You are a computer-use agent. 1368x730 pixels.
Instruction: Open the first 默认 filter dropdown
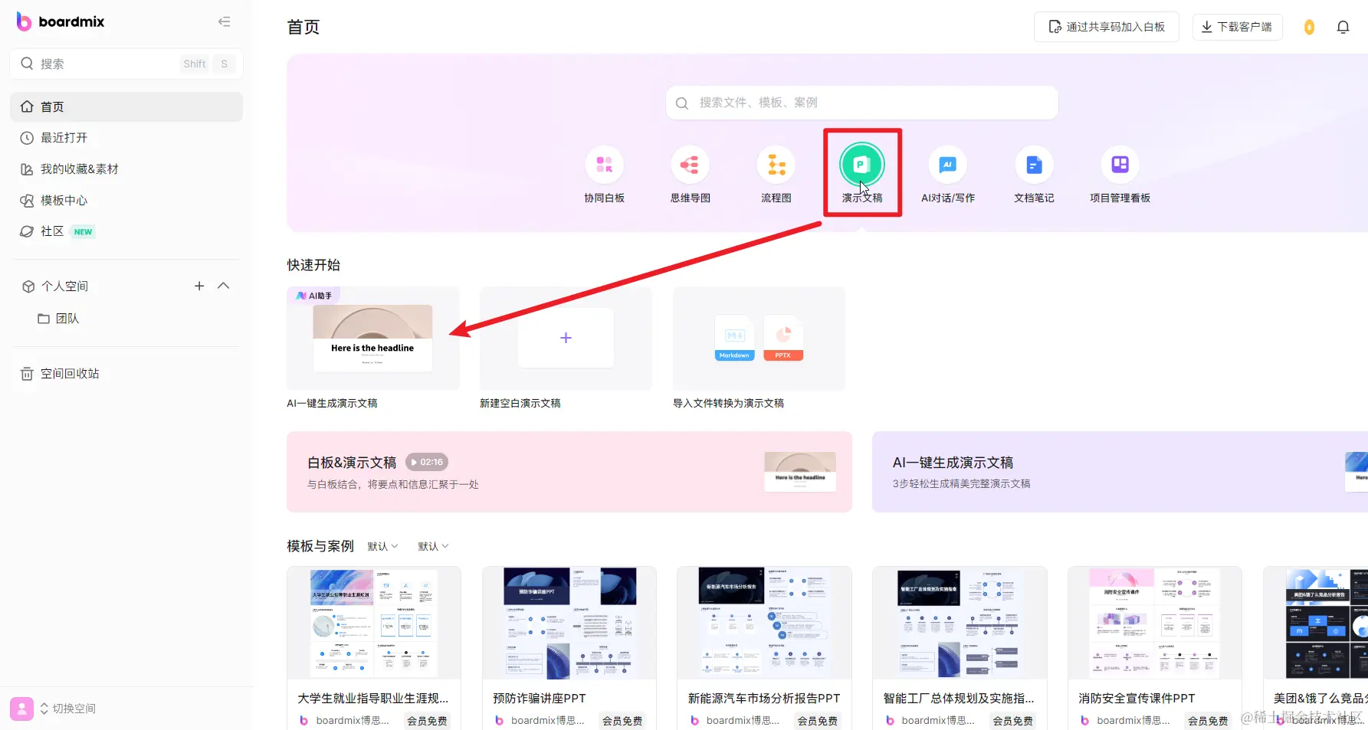pos(382,545)
